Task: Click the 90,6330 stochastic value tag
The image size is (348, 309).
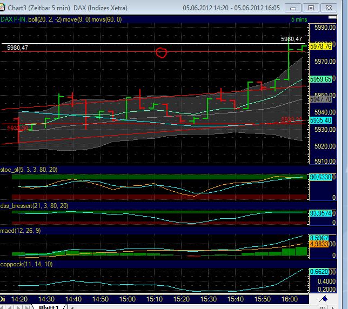Action: tap(320, 177)
